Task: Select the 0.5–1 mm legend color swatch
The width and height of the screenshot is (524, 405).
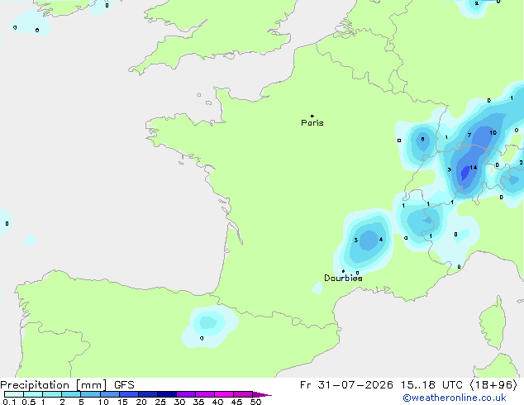Action: (33, 394)
